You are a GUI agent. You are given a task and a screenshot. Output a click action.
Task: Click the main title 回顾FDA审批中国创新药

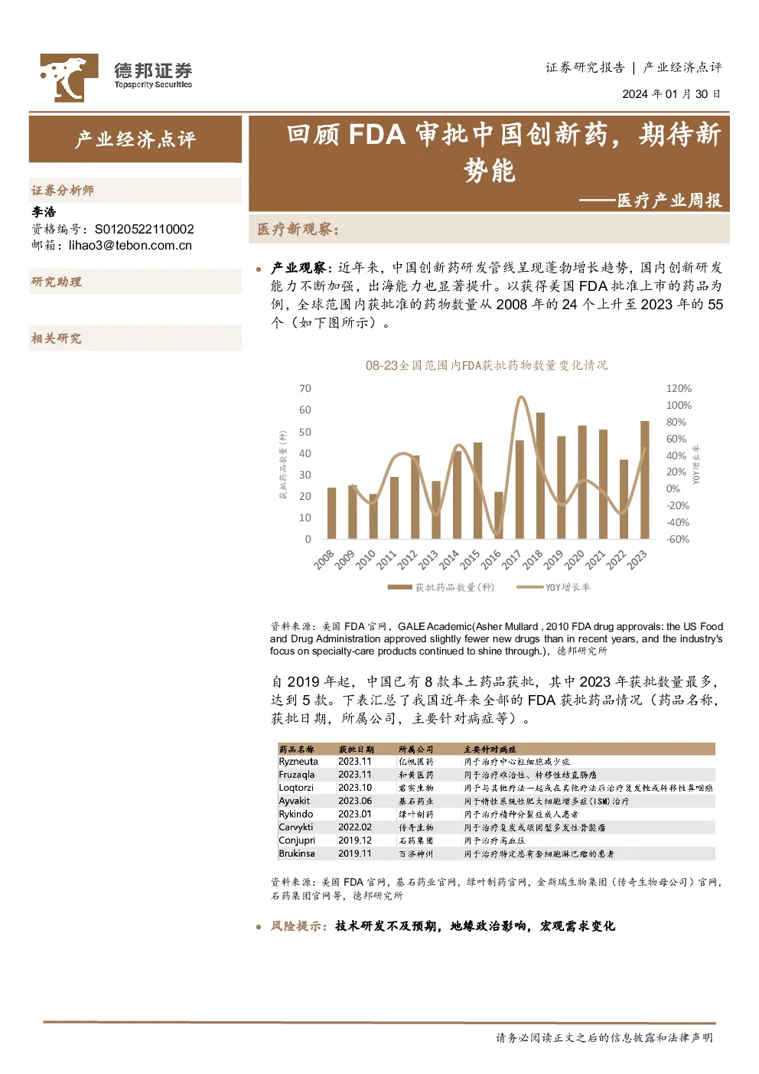[x=504, y=152]
